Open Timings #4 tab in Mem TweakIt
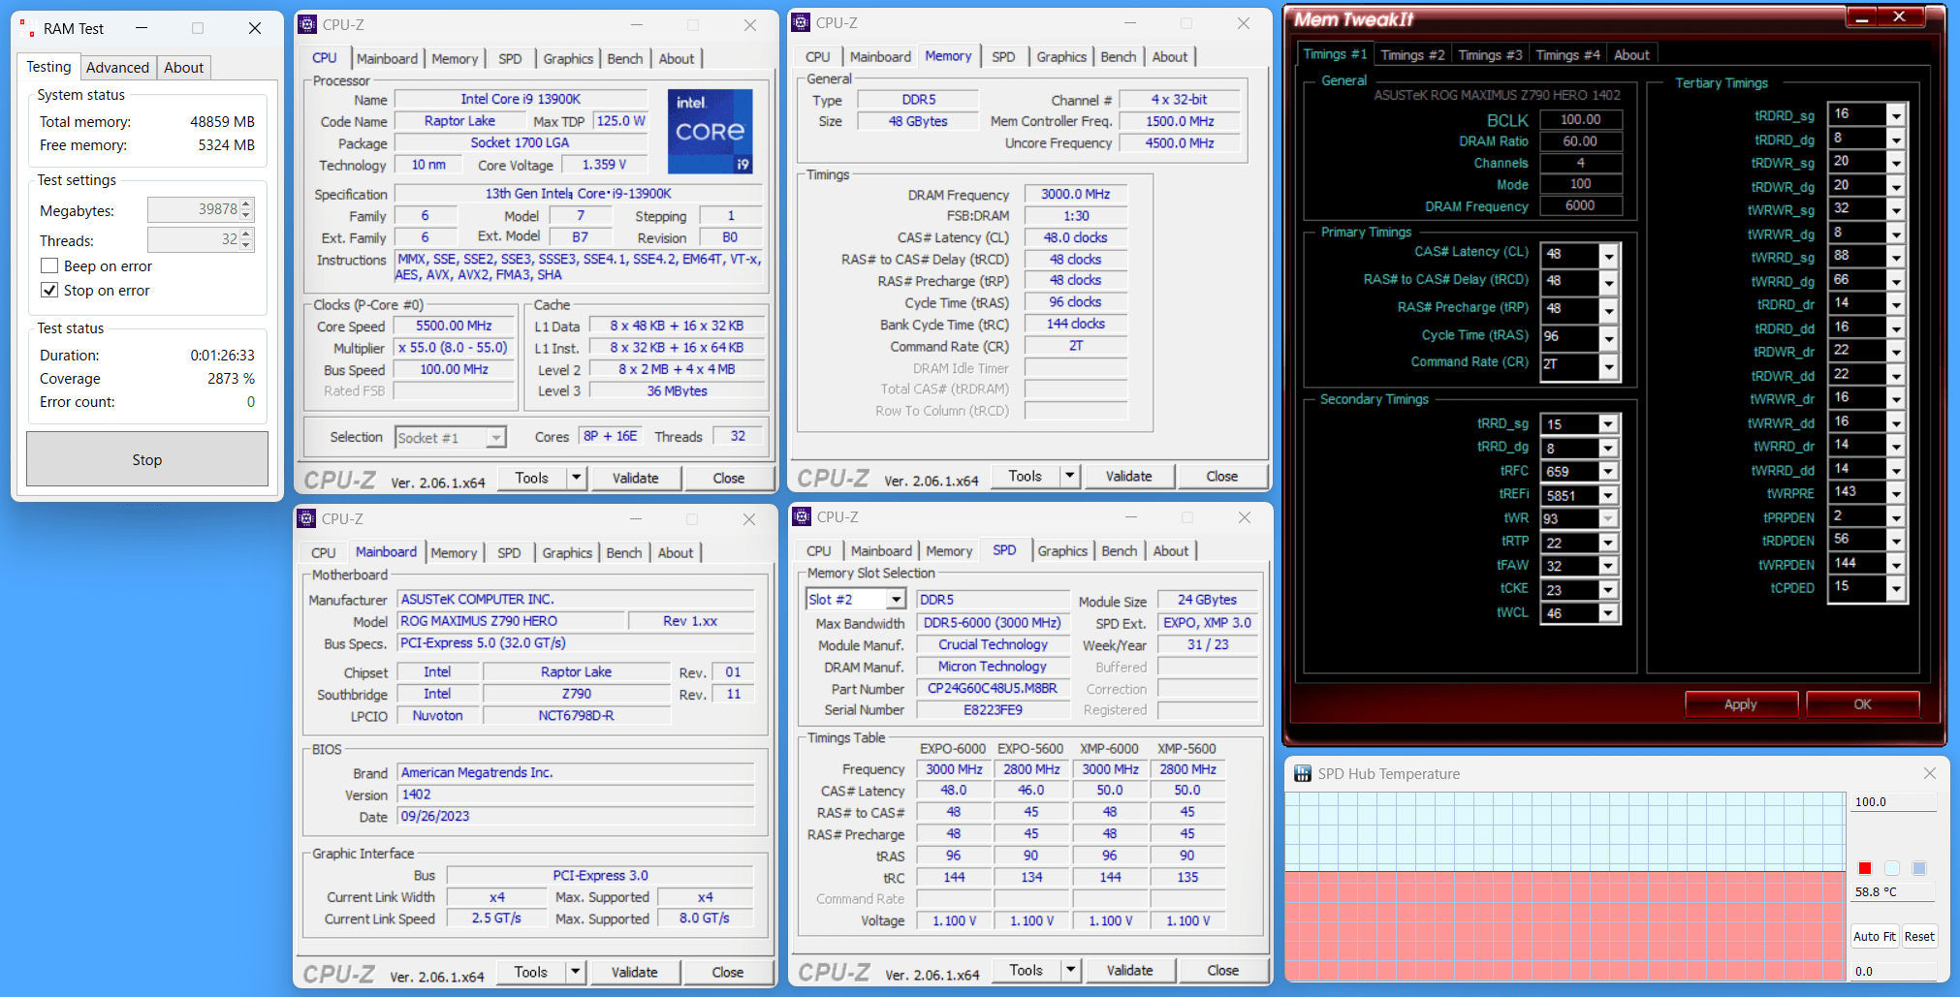This screenshot has width=1960, height=997. (x=1567, y=55)
